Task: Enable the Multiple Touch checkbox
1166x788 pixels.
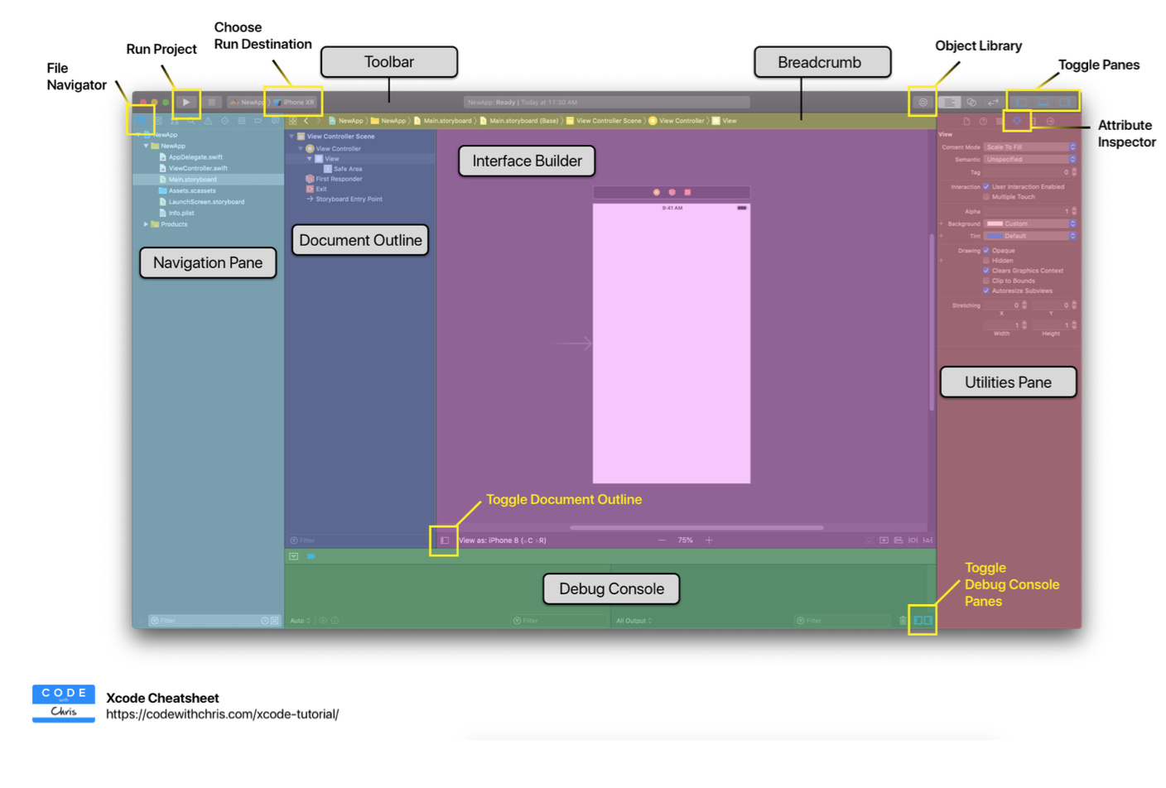Action: coord(986,197)
